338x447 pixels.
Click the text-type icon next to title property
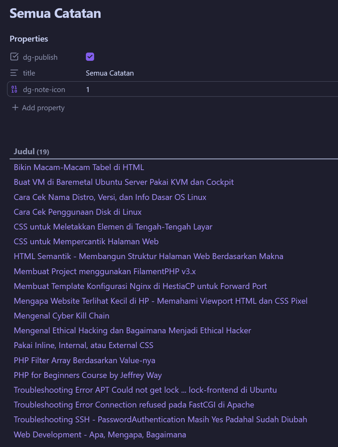[14, 72]
